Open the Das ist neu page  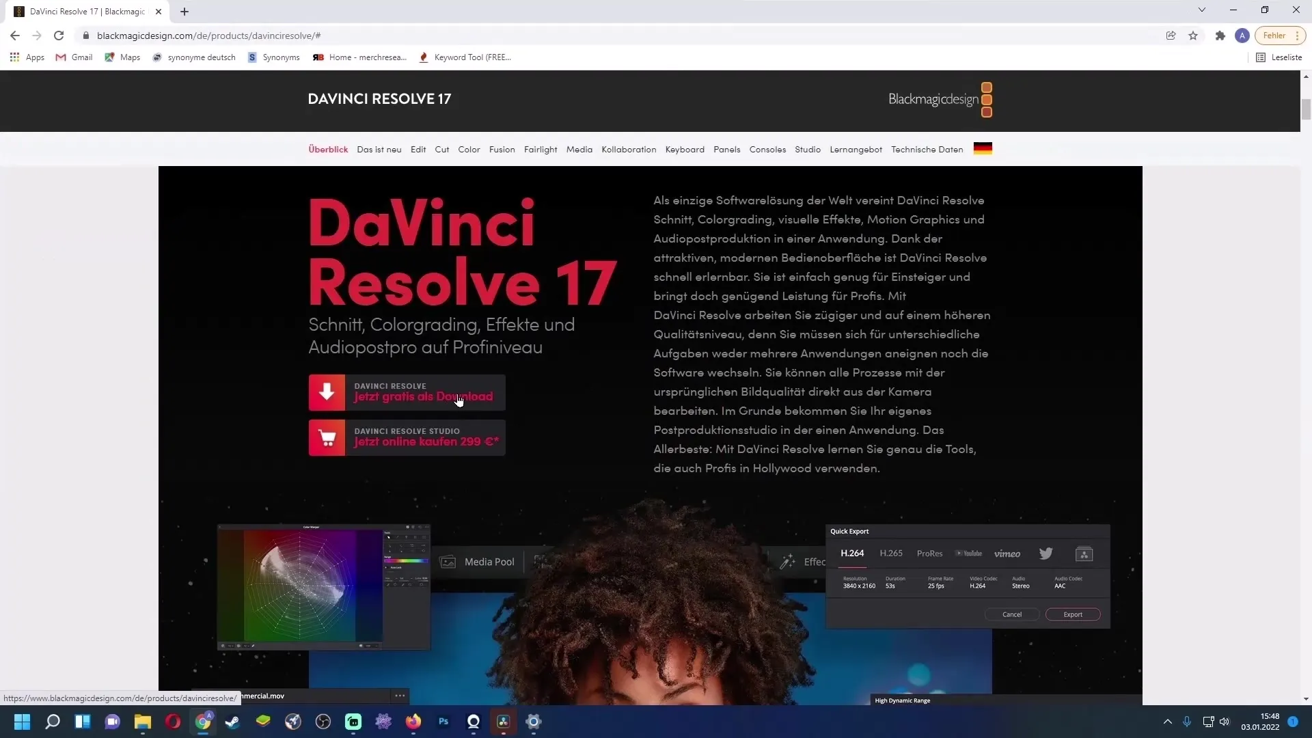coord(379,150)
